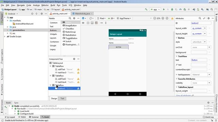Screen dimensions: 218x122
Task: Open Component Tree settings gear
Action: click(x=74, y=59)
